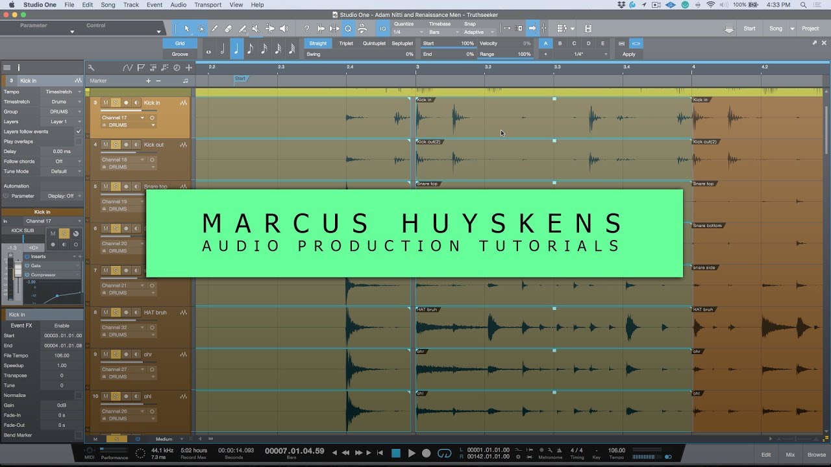
Task: Select the Listen speaker tool
Action: tap(283, 29)
